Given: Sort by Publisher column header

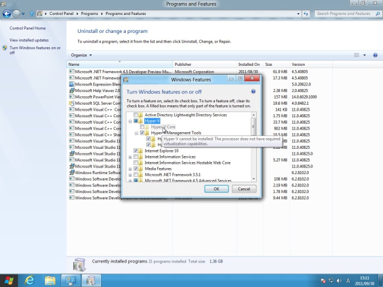Looking at the screenshot, I should pos(205,65).
